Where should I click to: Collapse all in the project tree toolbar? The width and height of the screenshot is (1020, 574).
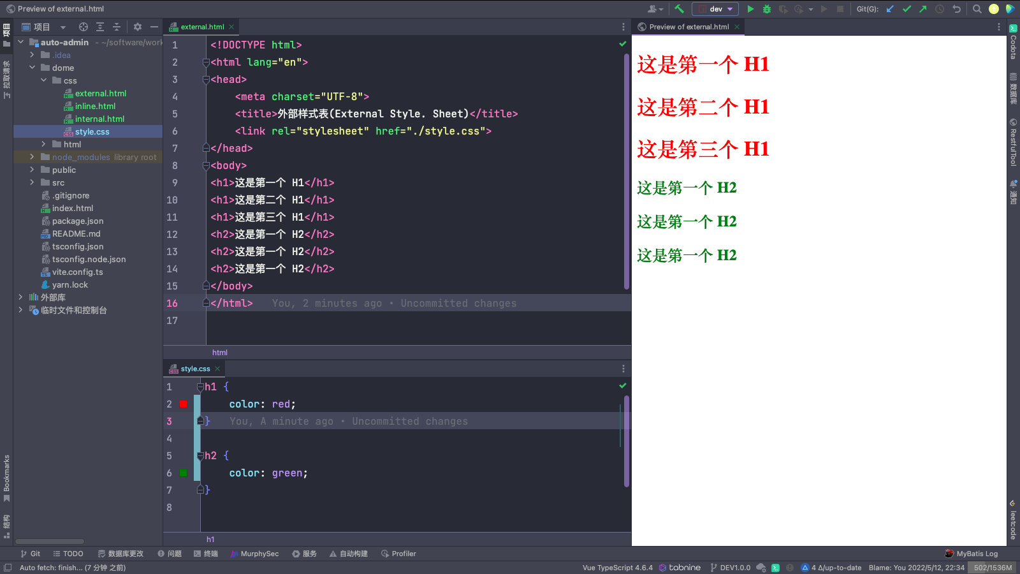point(117,27)
